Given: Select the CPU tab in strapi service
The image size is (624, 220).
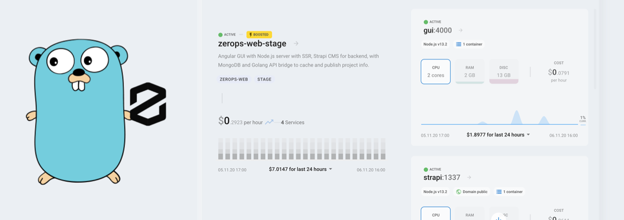Looking at the screenshot, I should pyautogui.click(x=436, y=214).
